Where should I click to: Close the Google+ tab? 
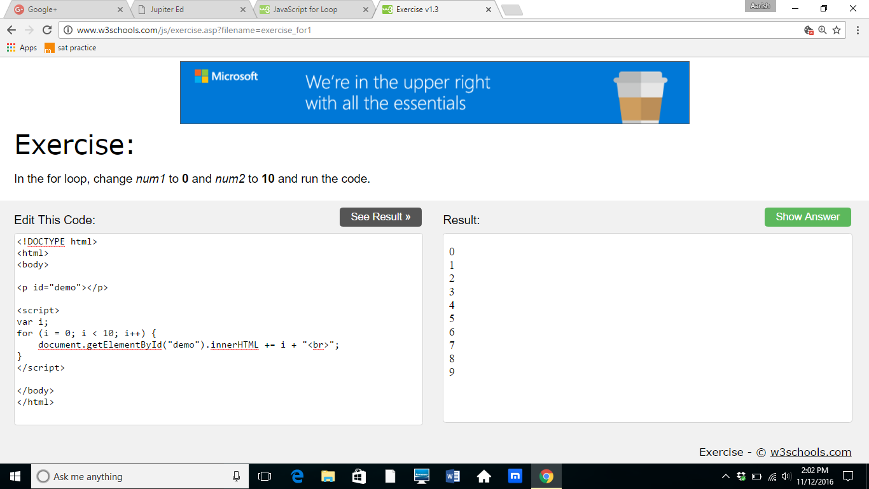(121, 10)
